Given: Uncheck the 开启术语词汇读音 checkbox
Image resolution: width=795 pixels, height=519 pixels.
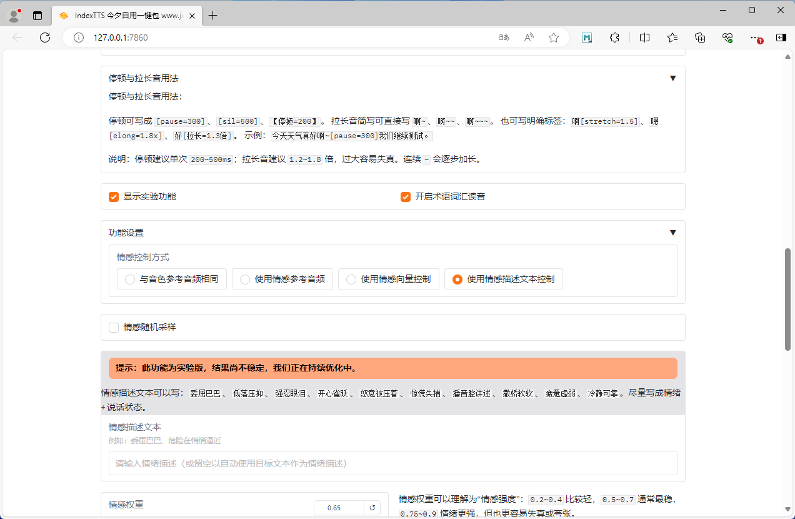Looking at the screenshot, I should click(406, 197).
